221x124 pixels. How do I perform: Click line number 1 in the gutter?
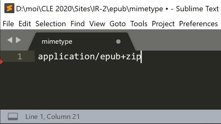click(x=20, y=57)
